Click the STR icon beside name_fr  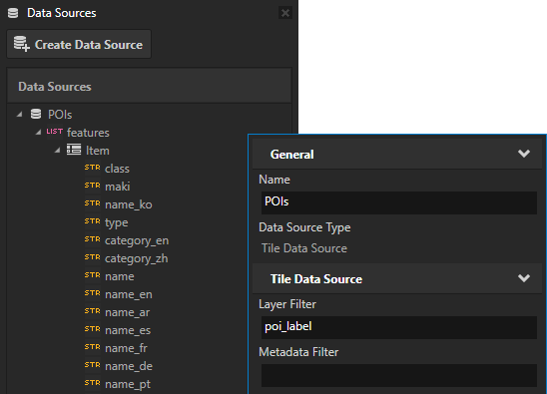coord(93,347)
